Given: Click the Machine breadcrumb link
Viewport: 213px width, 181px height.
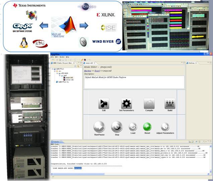Looking at the screenshot, I should (x=88, y=71).
